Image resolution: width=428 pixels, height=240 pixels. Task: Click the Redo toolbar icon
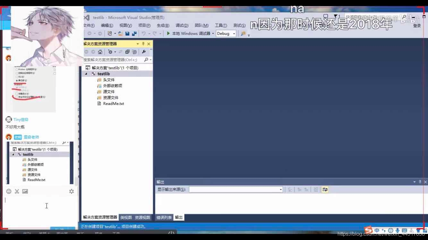pos(155,34)
